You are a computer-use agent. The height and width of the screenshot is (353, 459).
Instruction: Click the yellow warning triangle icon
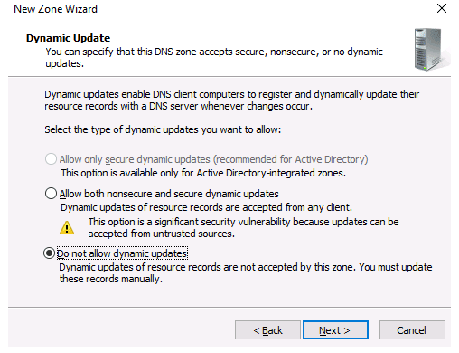[x=67, y=228]
